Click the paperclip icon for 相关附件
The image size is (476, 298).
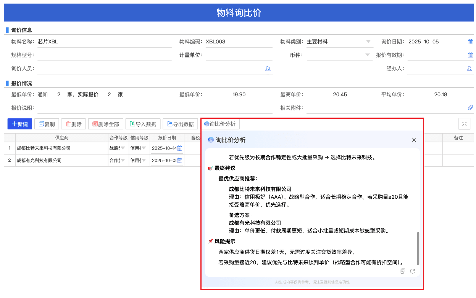point(470,108)
